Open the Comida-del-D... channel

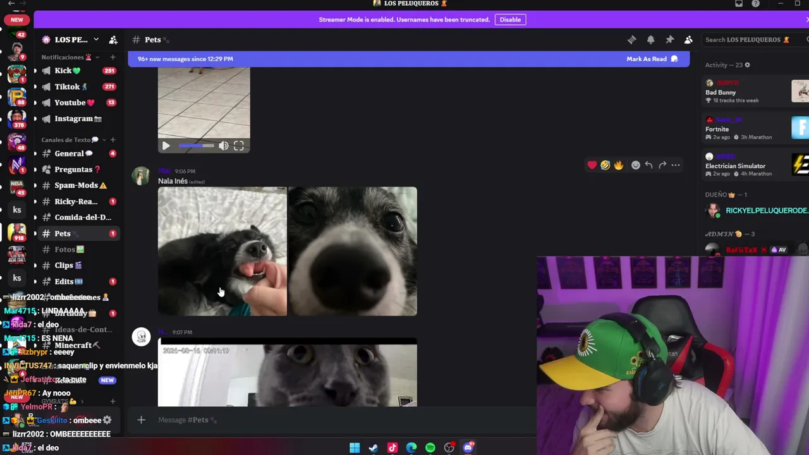click(x=77, y=217)
